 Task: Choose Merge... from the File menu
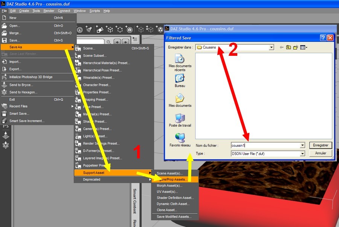(x=38, y=33)
